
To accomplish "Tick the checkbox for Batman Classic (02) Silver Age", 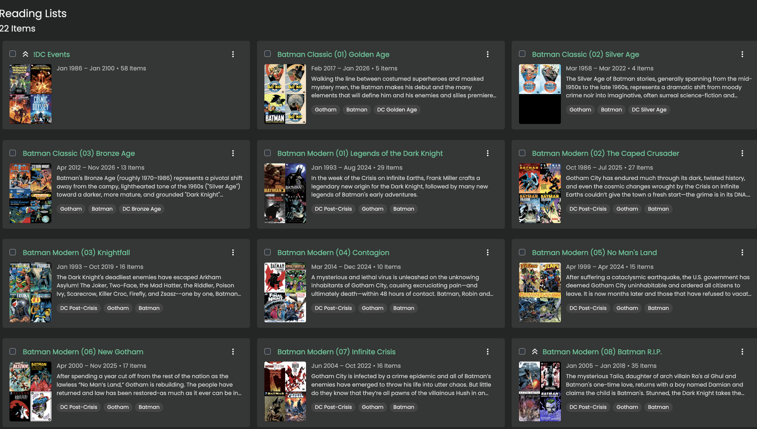I will click(x=522, y=54).
